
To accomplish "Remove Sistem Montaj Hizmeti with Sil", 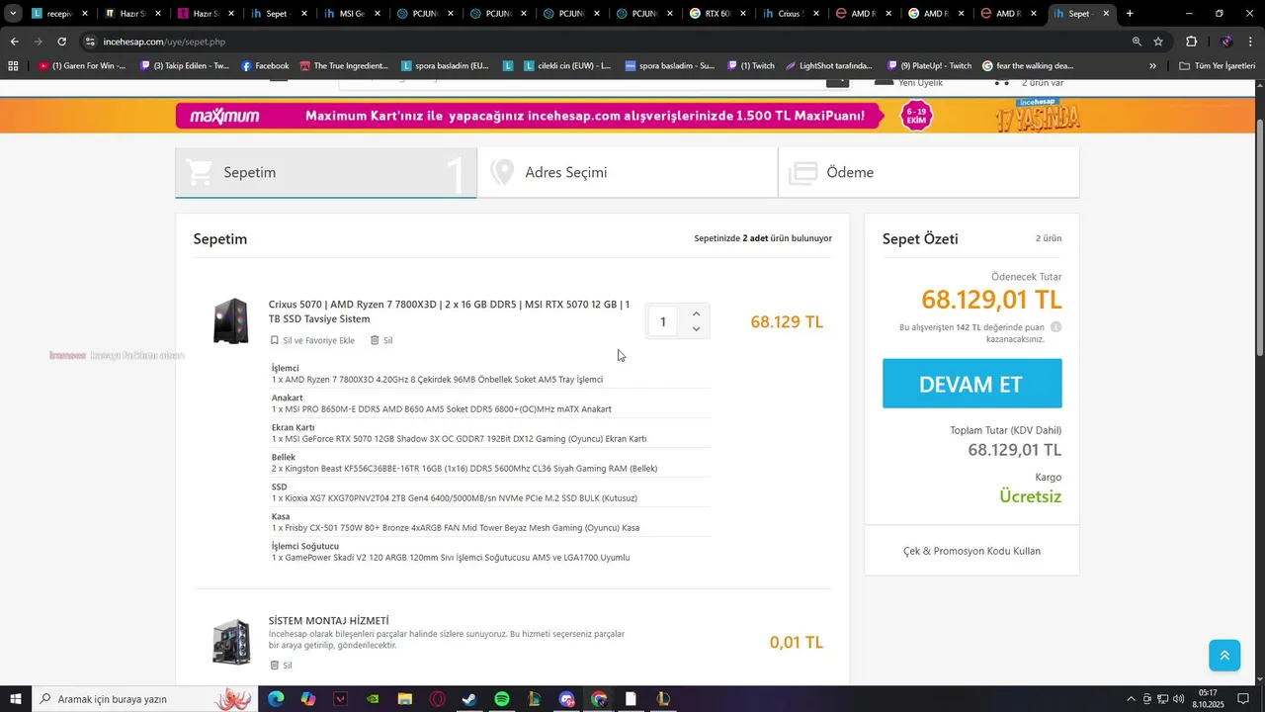I will [282, 666].
